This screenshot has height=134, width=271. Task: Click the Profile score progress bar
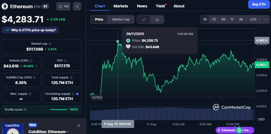pos(59,110)
